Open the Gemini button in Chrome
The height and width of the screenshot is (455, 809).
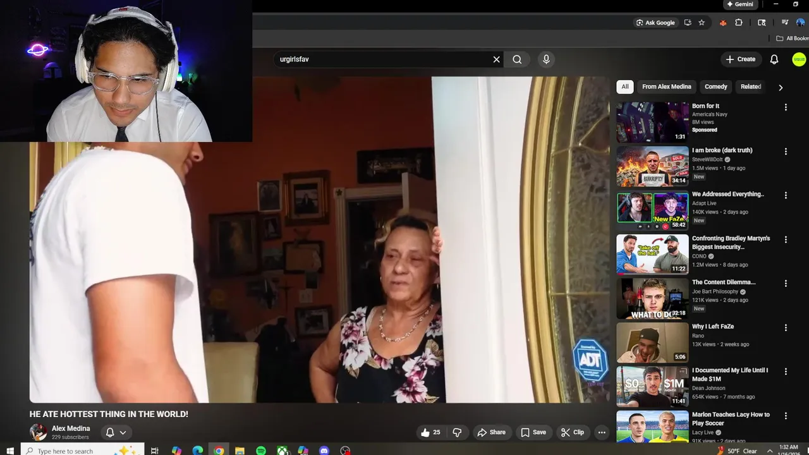pyautogui.click(x=740, y=4)
